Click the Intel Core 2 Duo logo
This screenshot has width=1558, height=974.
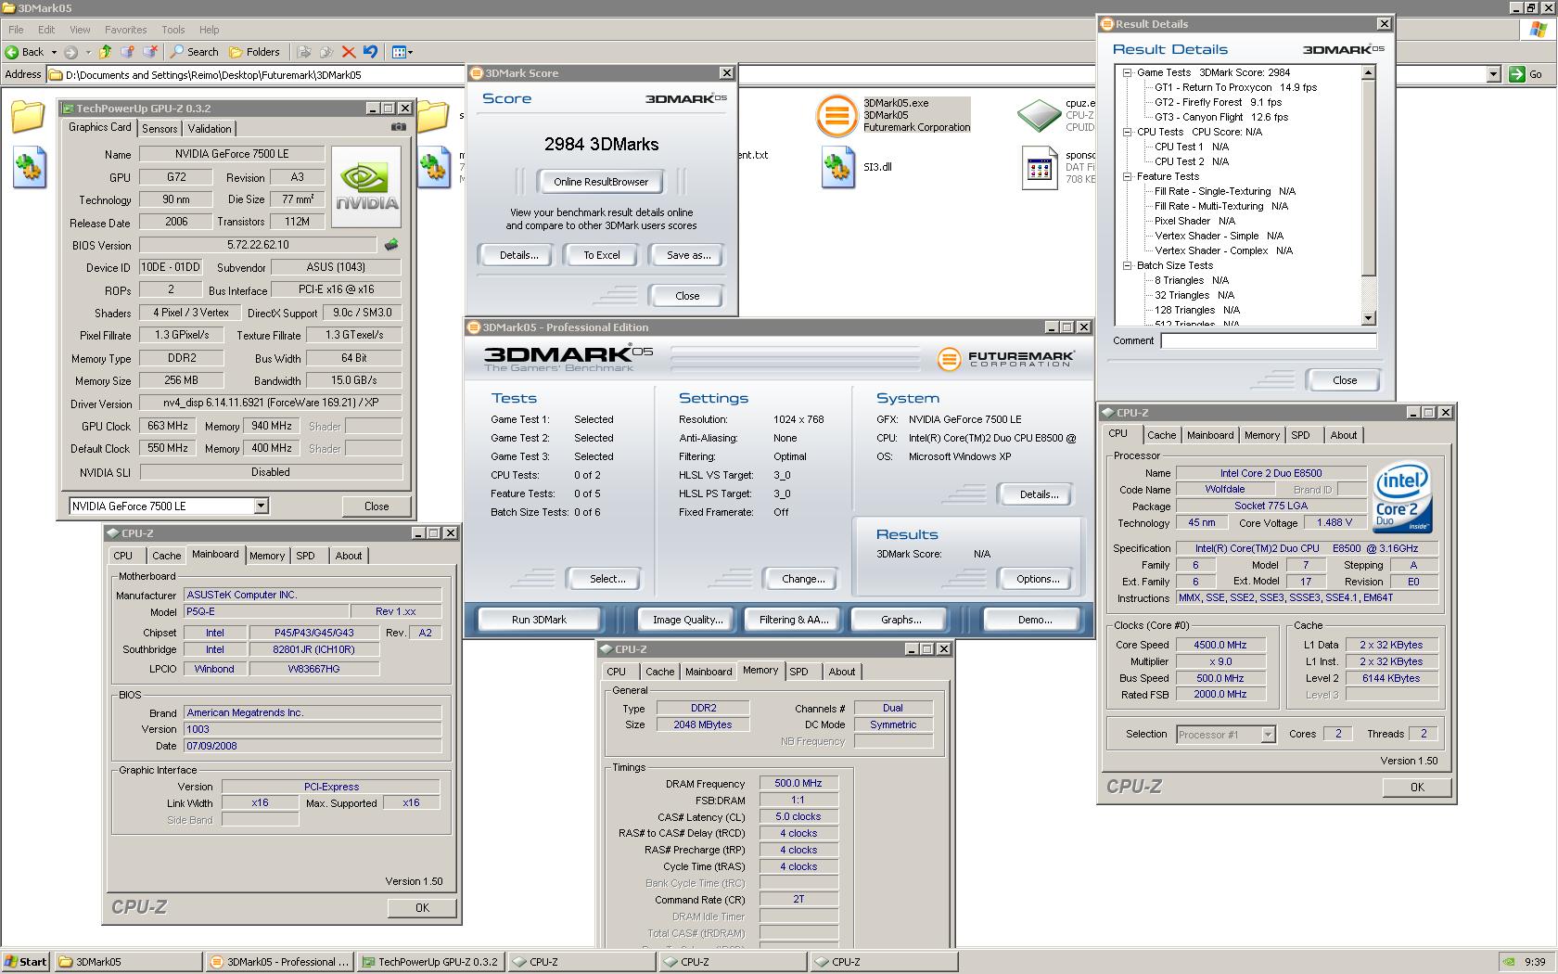(1403, 497)
